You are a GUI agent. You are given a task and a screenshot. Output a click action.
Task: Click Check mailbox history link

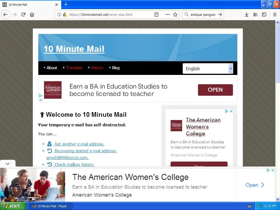point(74,164)
